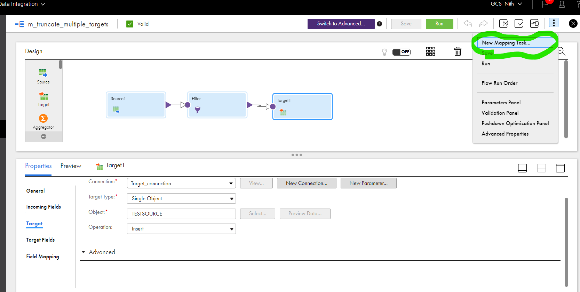This screenshot has width=580, height=292.
Task: Open Pushdown Optimization Panel from menu
Action: [x=515, y=123]
